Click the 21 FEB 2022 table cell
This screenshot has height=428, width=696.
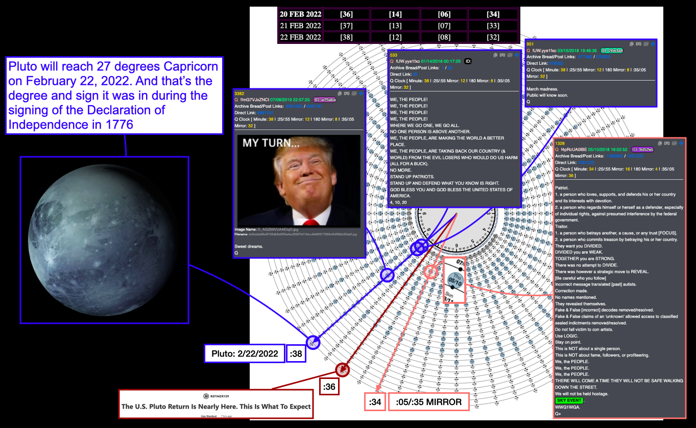300,26
